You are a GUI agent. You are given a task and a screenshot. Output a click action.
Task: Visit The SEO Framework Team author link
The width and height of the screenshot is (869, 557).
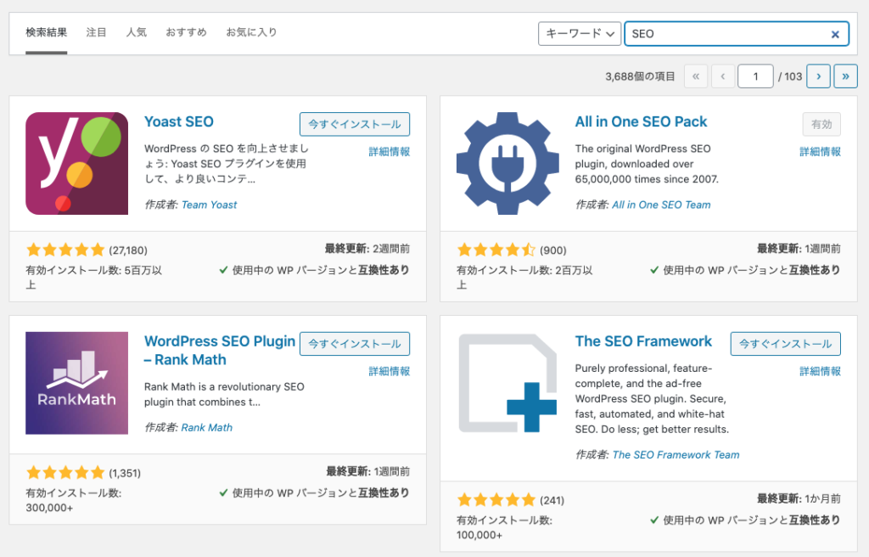click(x=676, y=455)
